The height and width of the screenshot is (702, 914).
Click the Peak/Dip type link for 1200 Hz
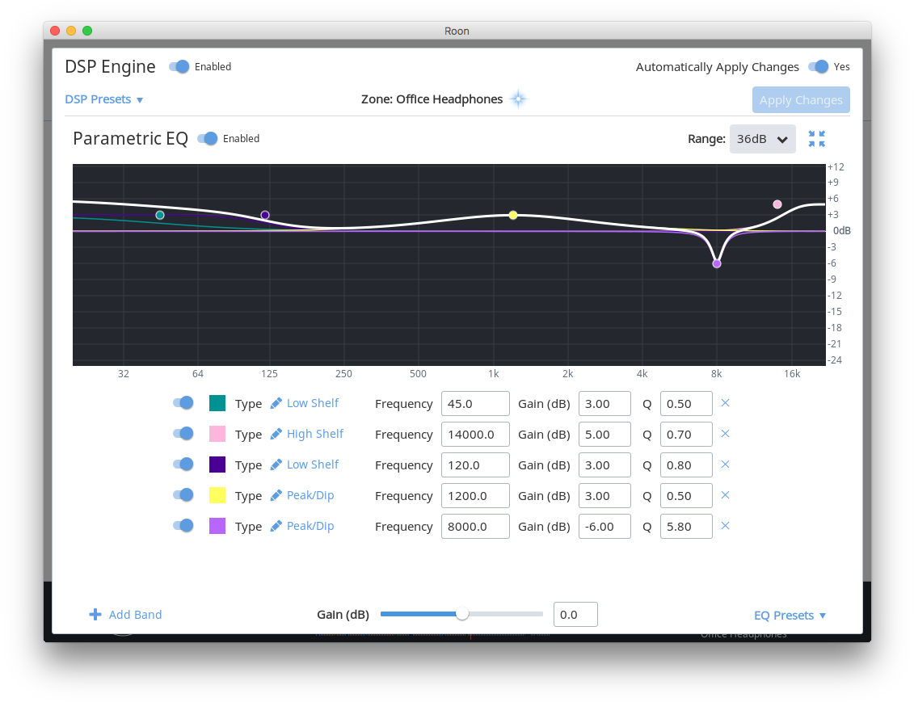pyautogui.click(x=310, y=495)
